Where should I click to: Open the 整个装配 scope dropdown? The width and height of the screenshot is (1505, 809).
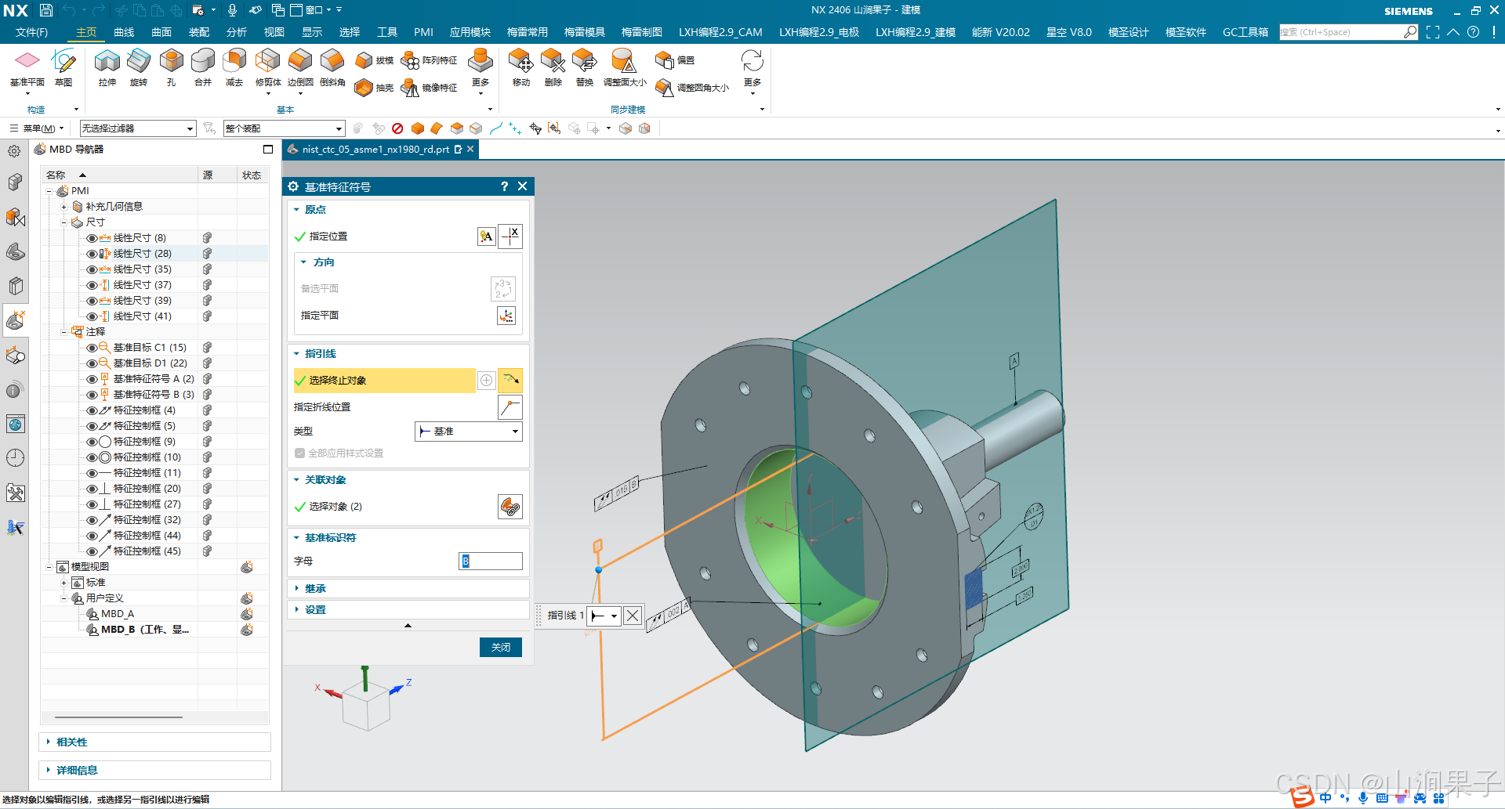click(x=284, y=128)
